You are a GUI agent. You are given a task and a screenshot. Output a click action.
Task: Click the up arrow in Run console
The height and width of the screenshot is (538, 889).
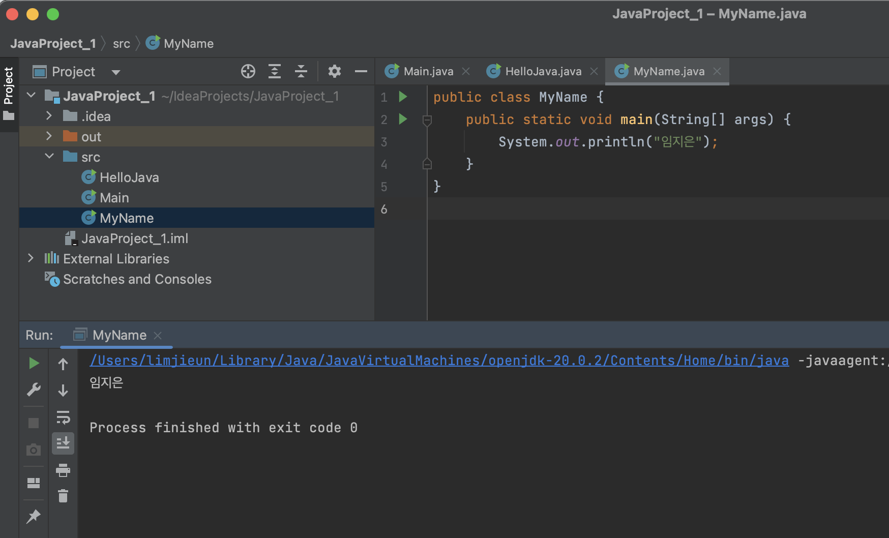pos(63,364)
